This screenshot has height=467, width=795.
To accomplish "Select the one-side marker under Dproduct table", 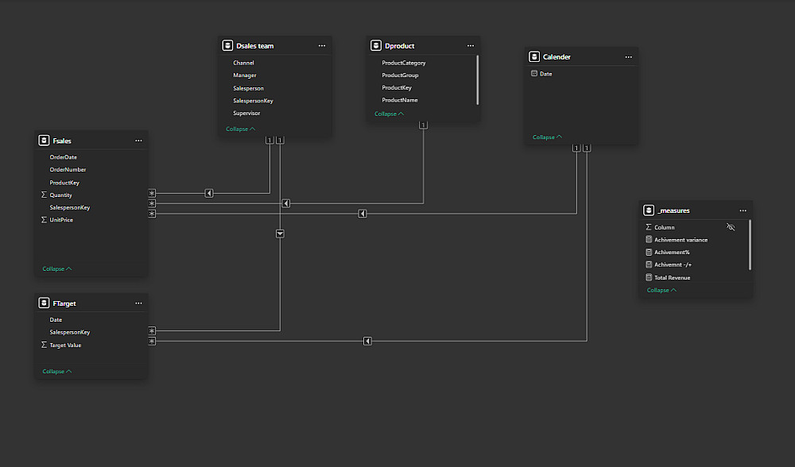I will pos(423,125).
